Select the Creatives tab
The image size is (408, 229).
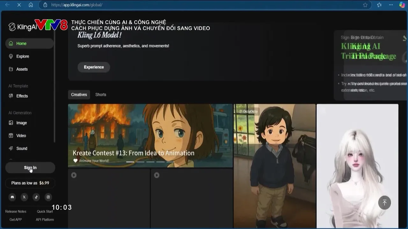coord(79,94)
